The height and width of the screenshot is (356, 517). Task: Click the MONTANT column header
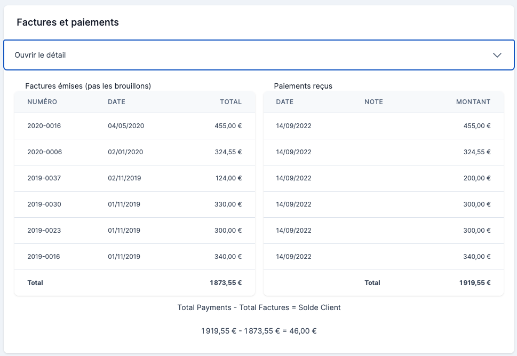click(473, 102)
